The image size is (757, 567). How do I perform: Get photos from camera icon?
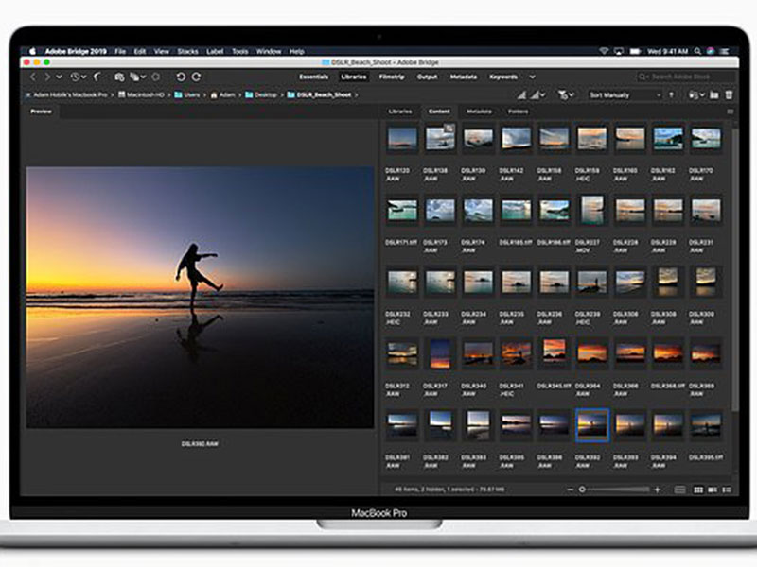(119, 77)
